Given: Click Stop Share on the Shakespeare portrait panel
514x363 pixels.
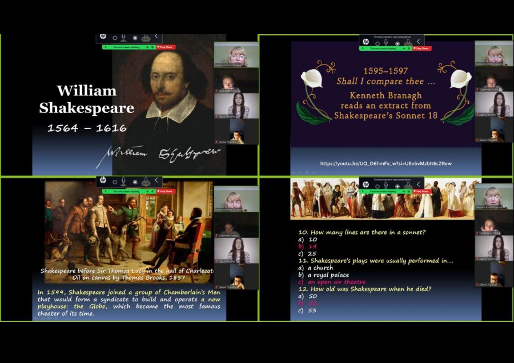Looking at the screenshot, I should coord(166,47).
